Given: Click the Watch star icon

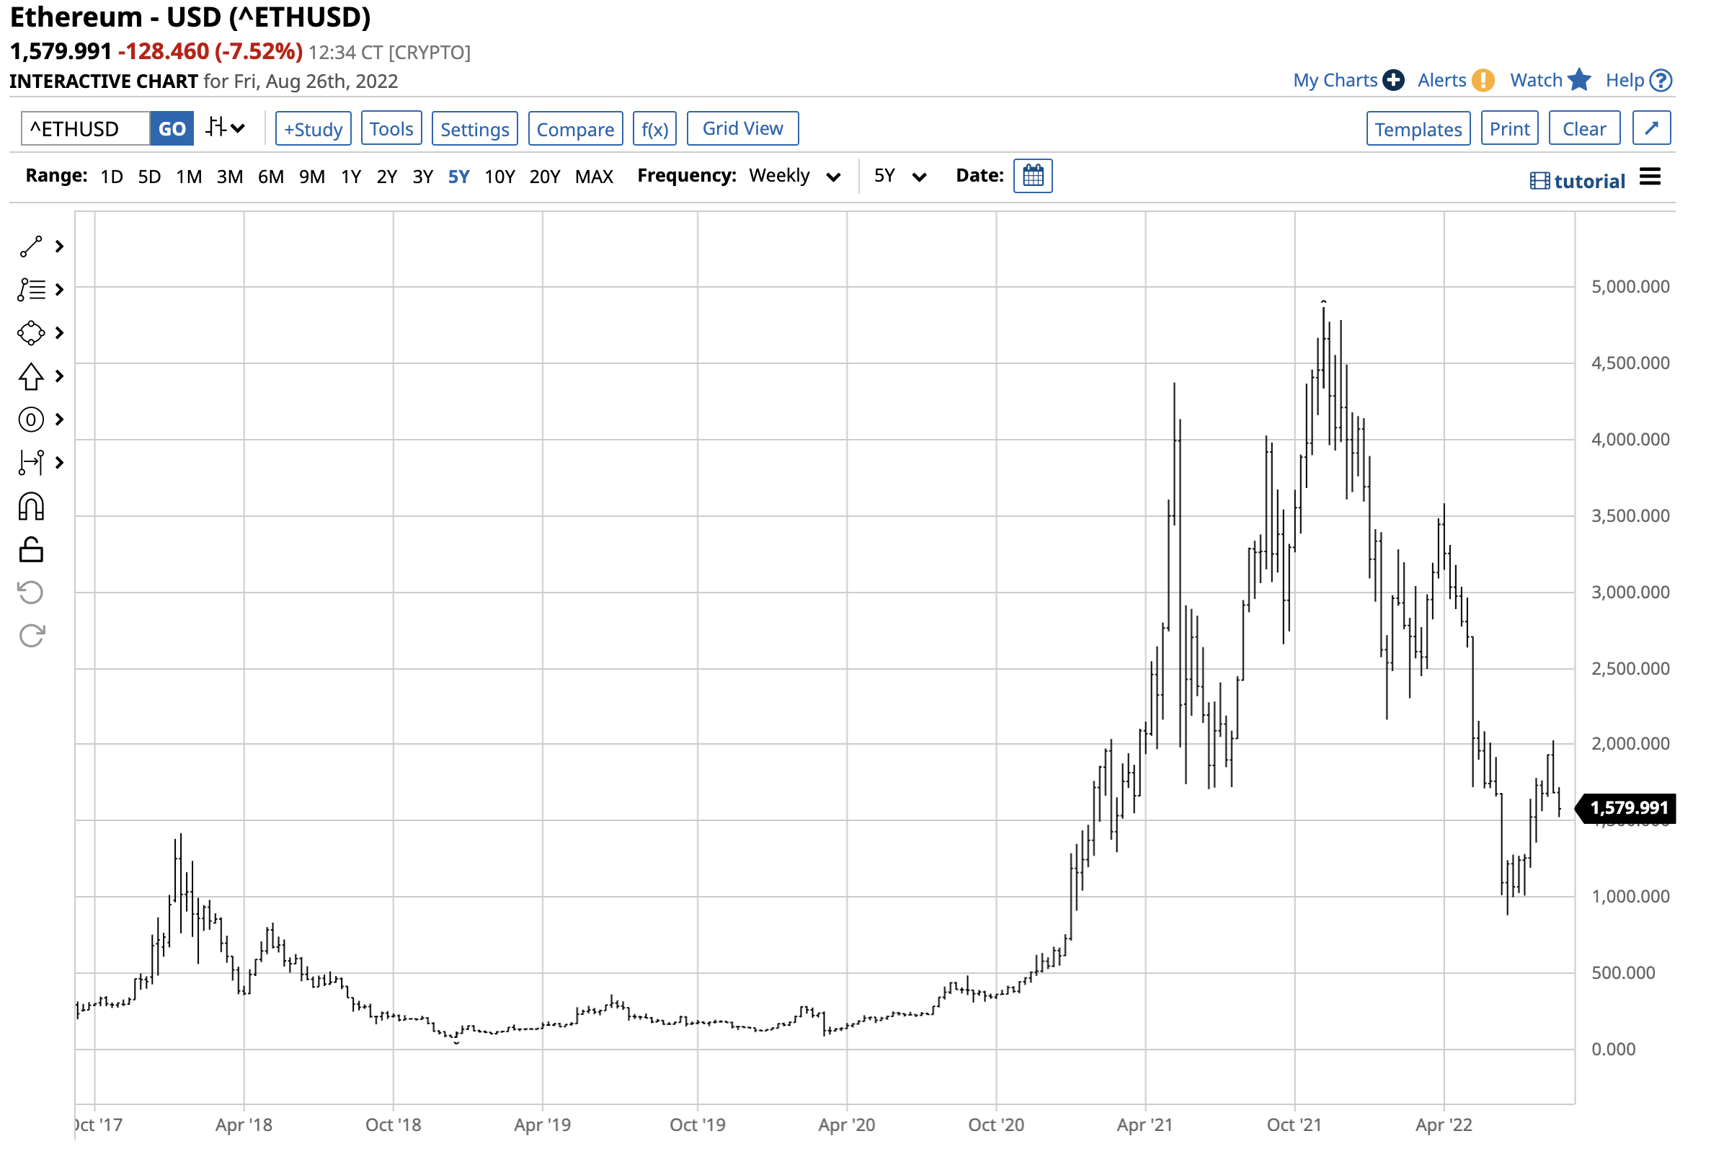Looking at the screenshot, I should pos(1579,79).
